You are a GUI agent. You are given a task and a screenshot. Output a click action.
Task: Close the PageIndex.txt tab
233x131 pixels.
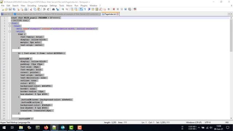[x=118, y=14]
